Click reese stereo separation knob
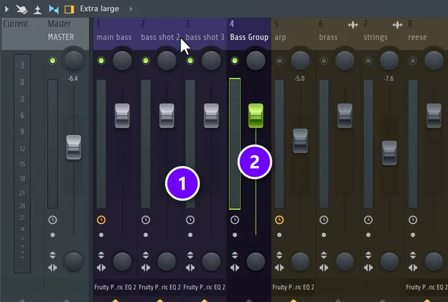Screen dimensions: 448x302 coord(434,261)
